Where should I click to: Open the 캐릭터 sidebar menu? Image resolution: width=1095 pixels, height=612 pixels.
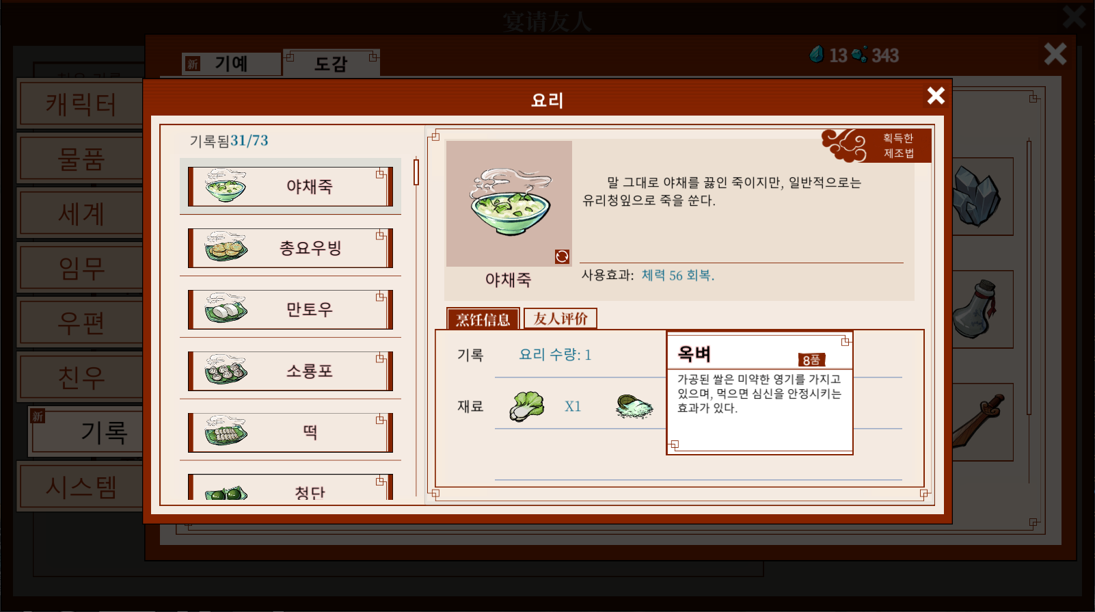[x=81, y=104]
